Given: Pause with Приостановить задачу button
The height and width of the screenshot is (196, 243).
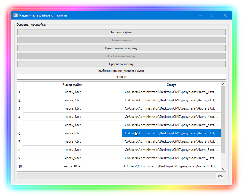Looking at the screenshot, I should pyautogui.click(x=121, y=48).
